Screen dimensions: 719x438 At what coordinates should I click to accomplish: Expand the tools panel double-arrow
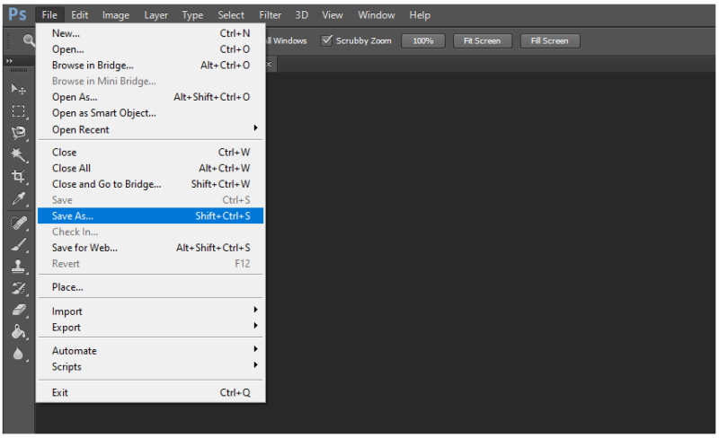pyautogui.click(x=9, y=60)
